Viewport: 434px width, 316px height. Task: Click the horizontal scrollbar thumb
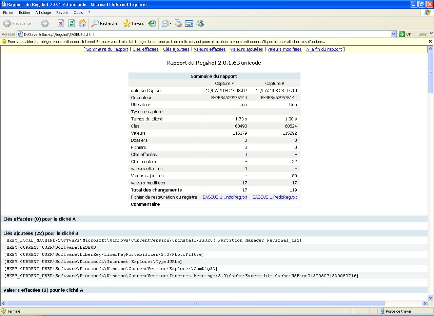point(195,303)
